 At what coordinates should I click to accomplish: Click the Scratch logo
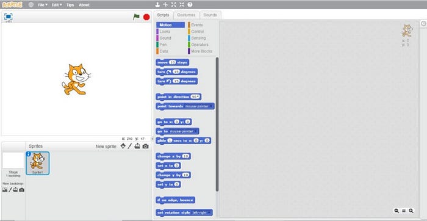[12, 5]
